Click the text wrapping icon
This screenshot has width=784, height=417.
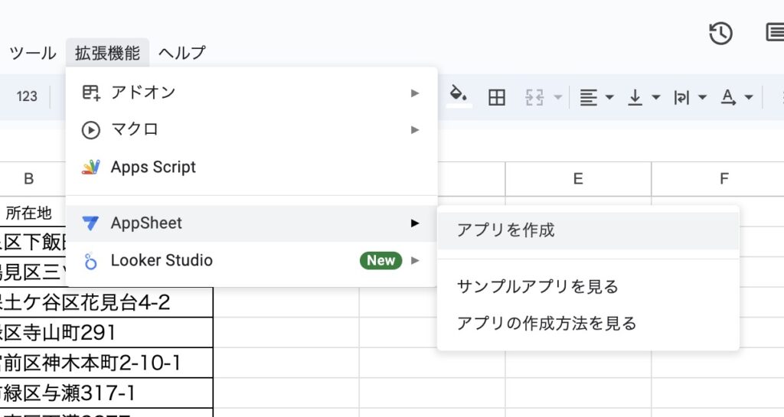[681, 97]
